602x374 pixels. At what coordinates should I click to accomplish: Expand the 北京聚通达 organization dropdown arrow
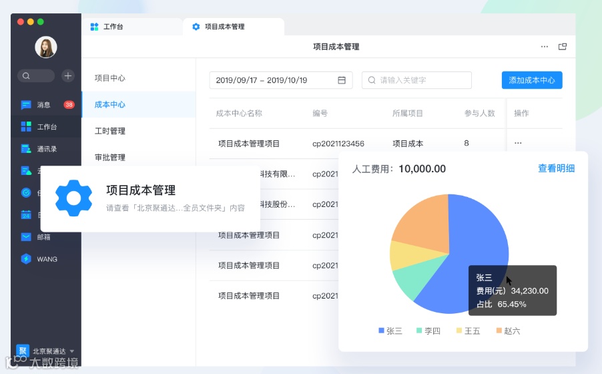coord(72,351)
